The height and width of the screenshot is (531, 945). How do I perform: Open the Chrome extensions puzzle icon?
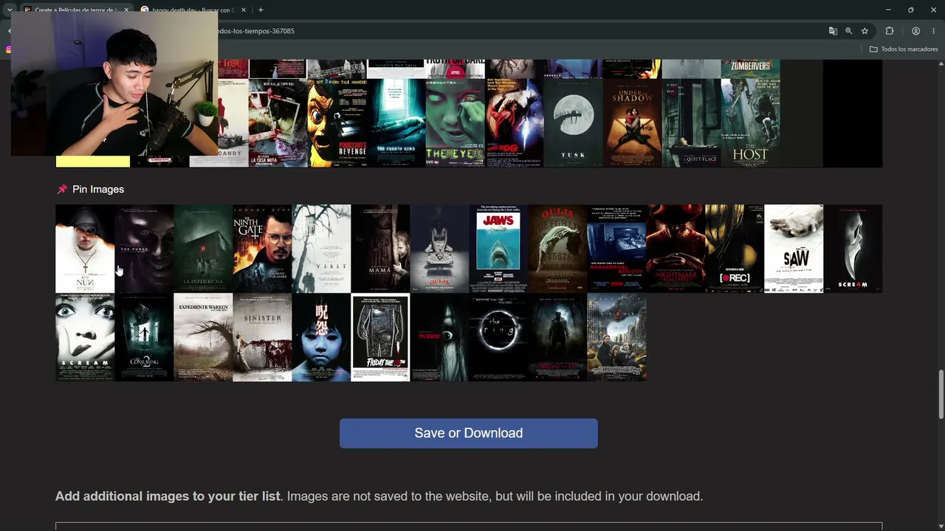(890, 31)
